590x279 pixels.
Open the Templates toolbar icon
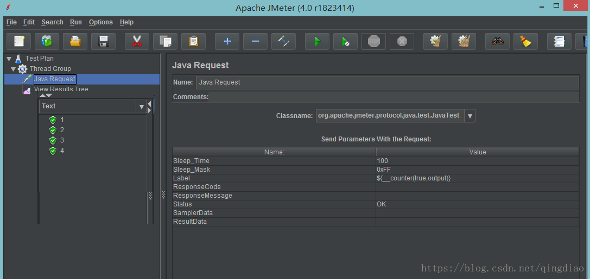[x=47, y=41]
